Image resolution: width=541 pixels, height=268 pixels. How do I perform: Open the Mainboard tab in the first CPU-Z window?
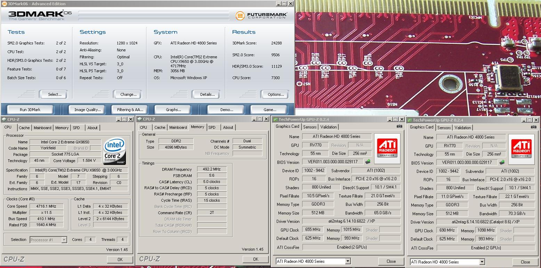point(42,128)
